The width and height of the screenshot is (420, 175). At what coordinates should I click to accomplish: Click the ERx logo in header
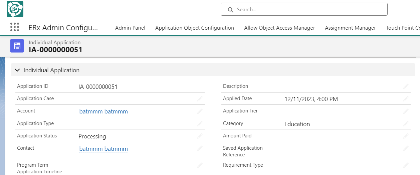(x=15, y=9)
